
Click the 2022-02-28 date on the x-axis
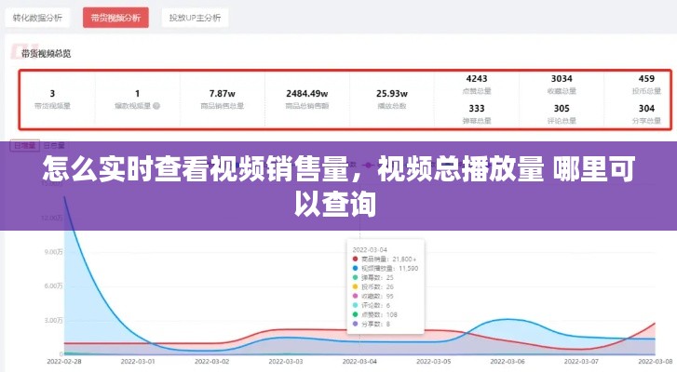[x=64, y=361]
